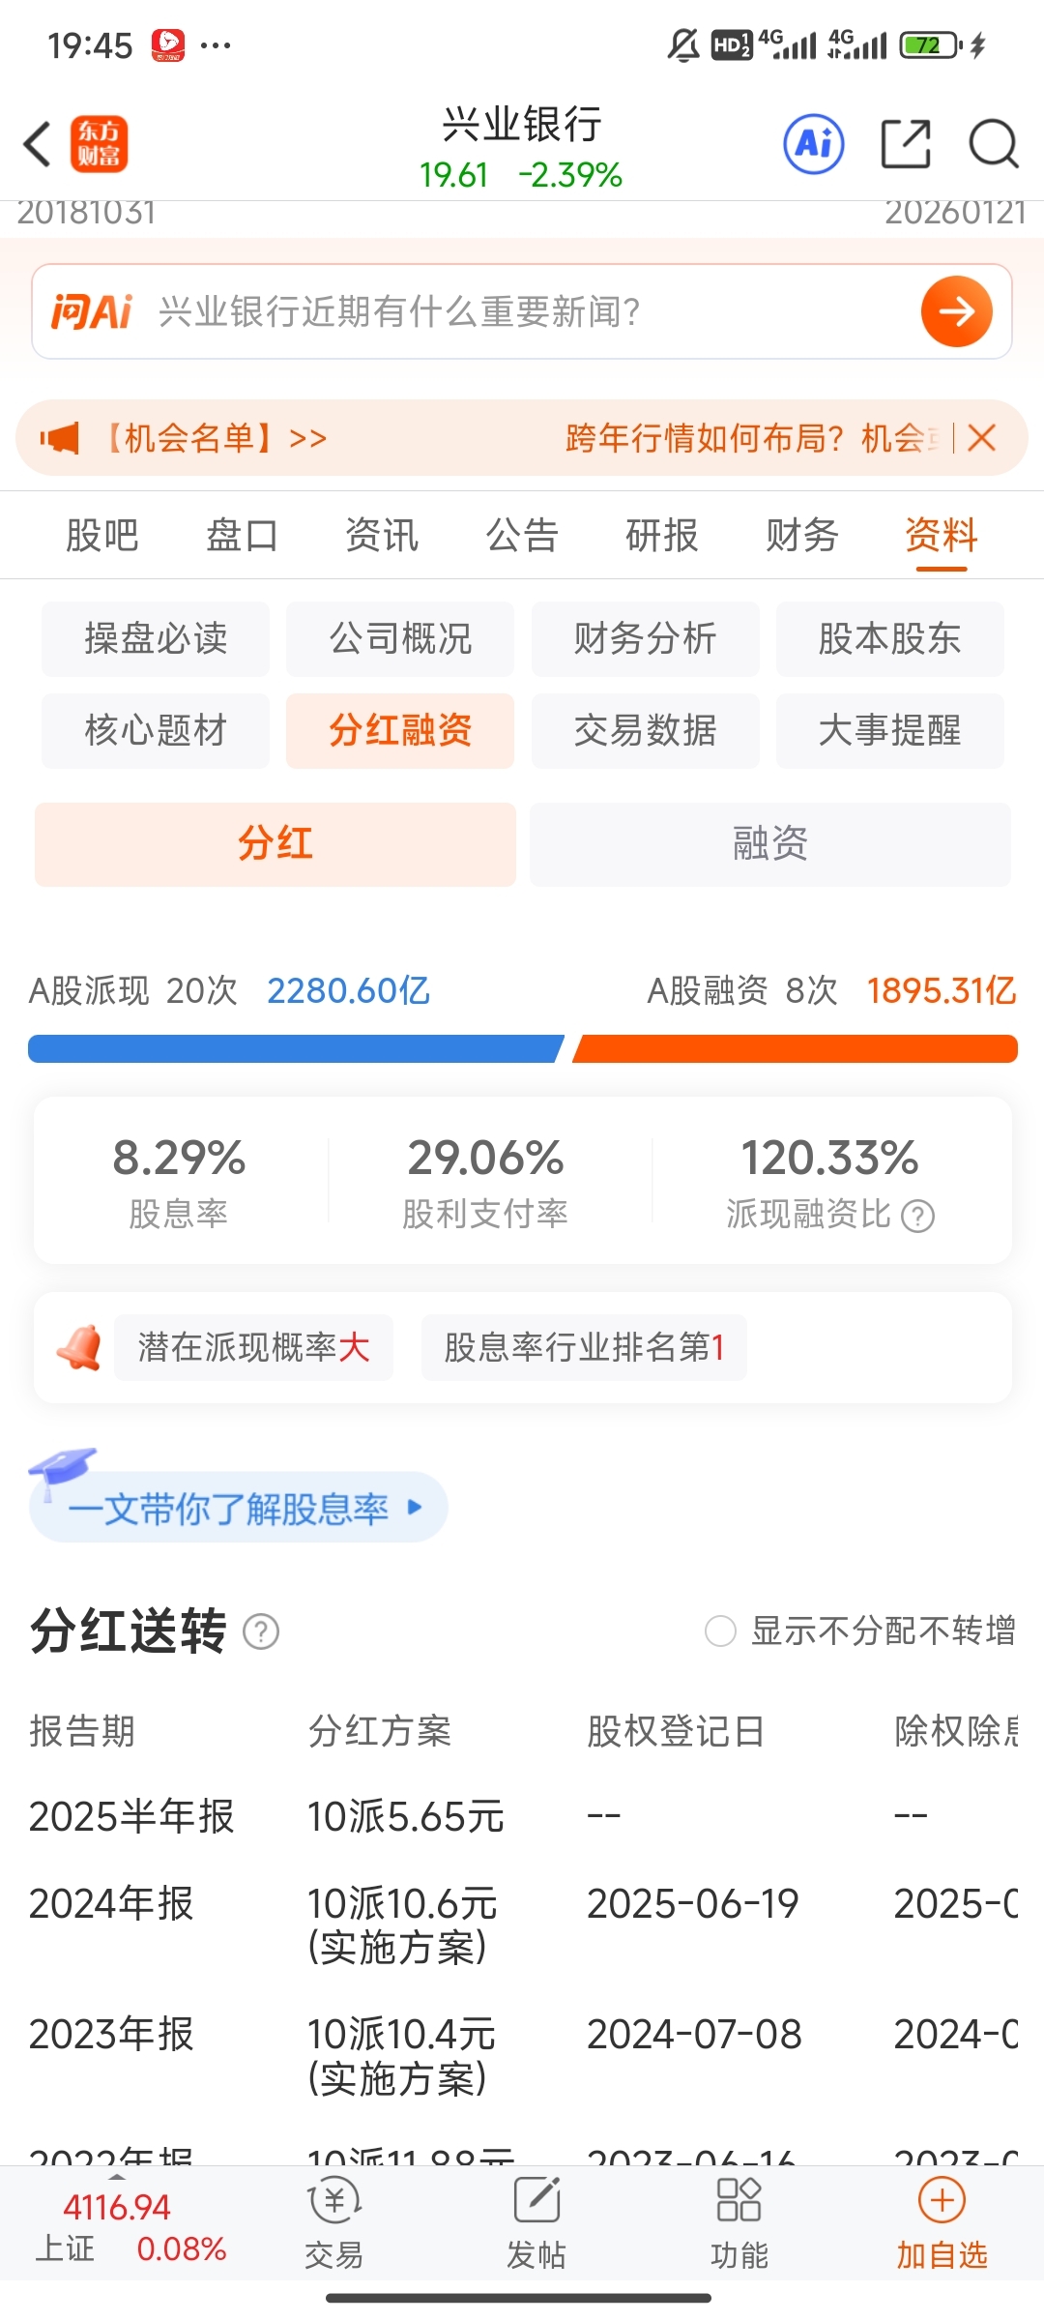Select the 分红 toggle

coord(275,843)
